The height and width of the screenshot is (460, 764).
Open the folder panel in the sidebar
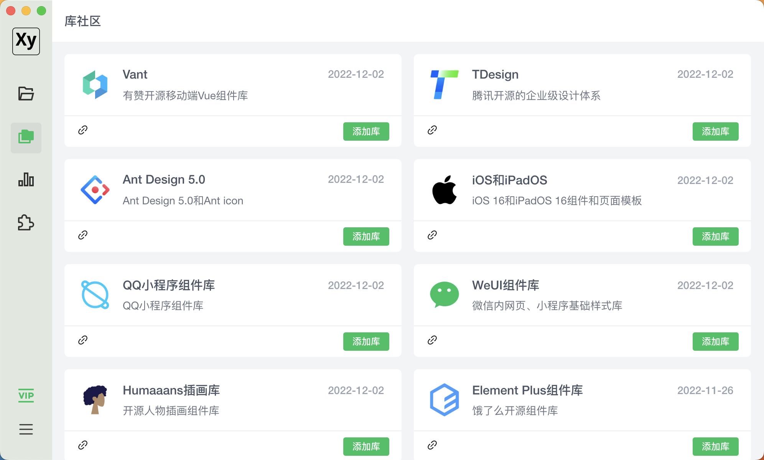tap(26, 93)
